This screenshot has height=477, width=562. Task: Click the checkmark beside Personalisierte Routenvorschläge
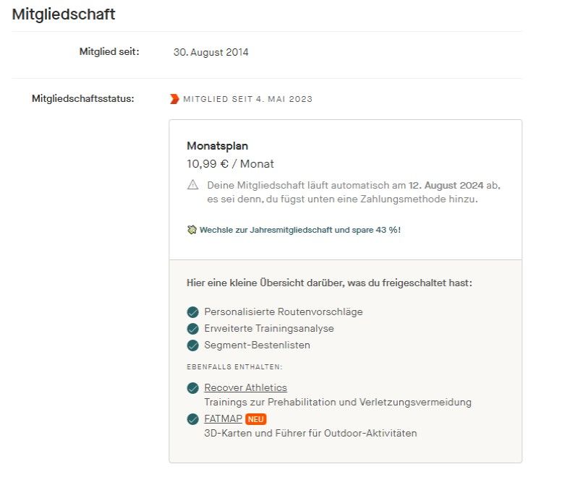pyautogui.click(x=192, y=312)
